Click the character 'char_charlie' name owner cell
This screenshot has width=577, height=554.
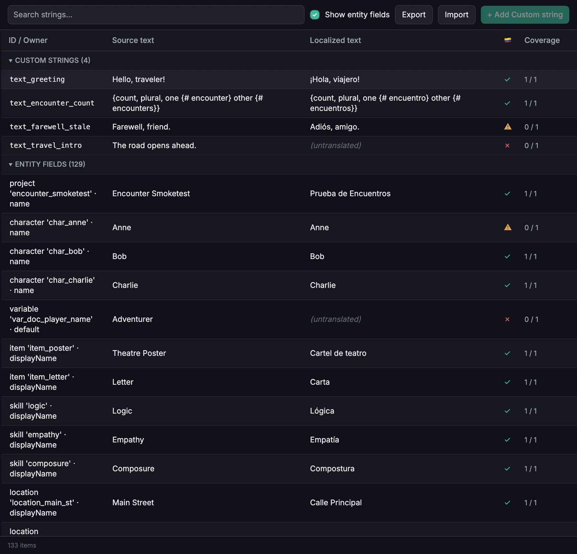52,285
